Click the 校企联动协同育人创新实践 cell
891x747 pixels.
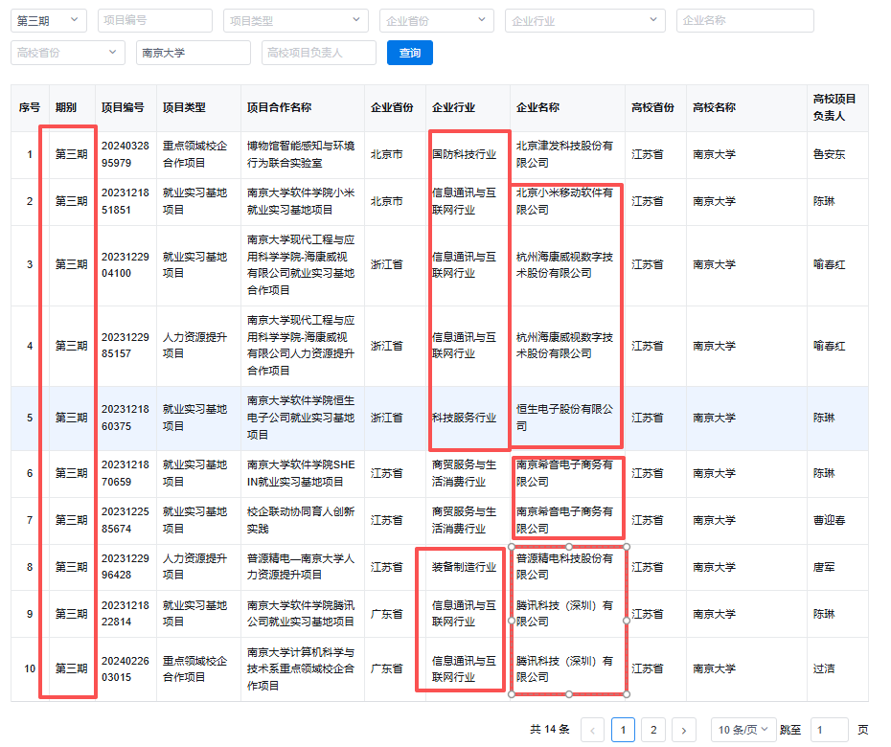(x=301, y=520)
